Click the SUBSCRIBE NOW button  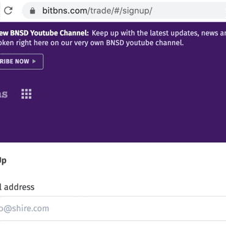[x=21, y=62]
